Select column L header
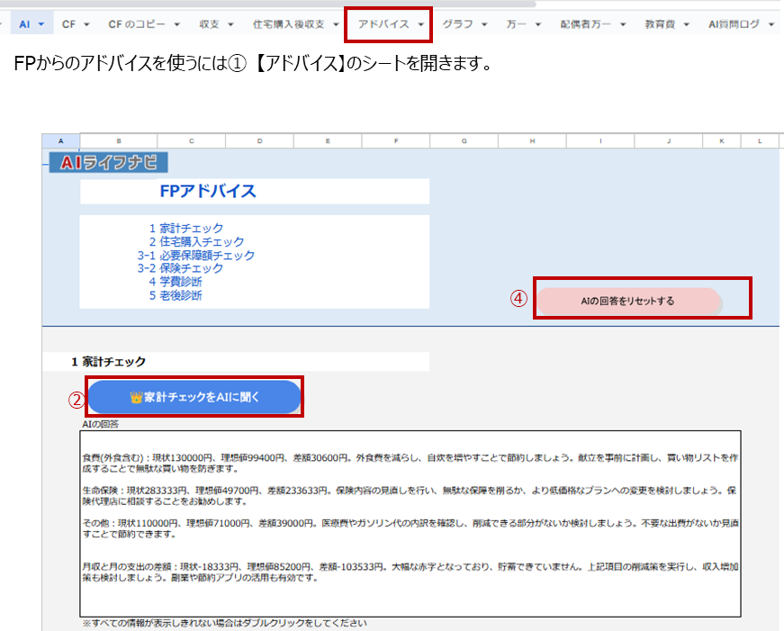784x631 pixels. coord(760,141)
